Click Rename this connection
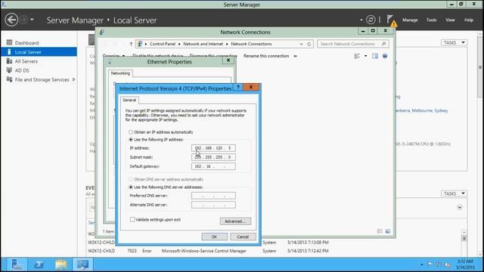 (x=266, y=56)
